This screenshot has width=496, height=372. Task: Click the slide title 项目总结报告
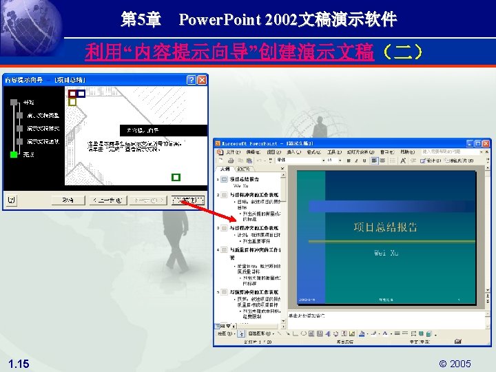coord(385,227)
